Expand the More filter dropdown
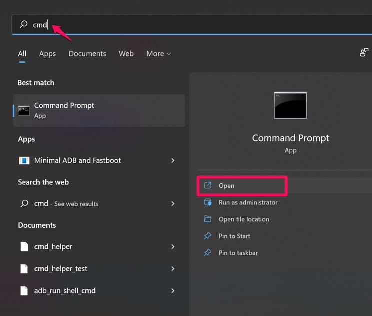 158,54
